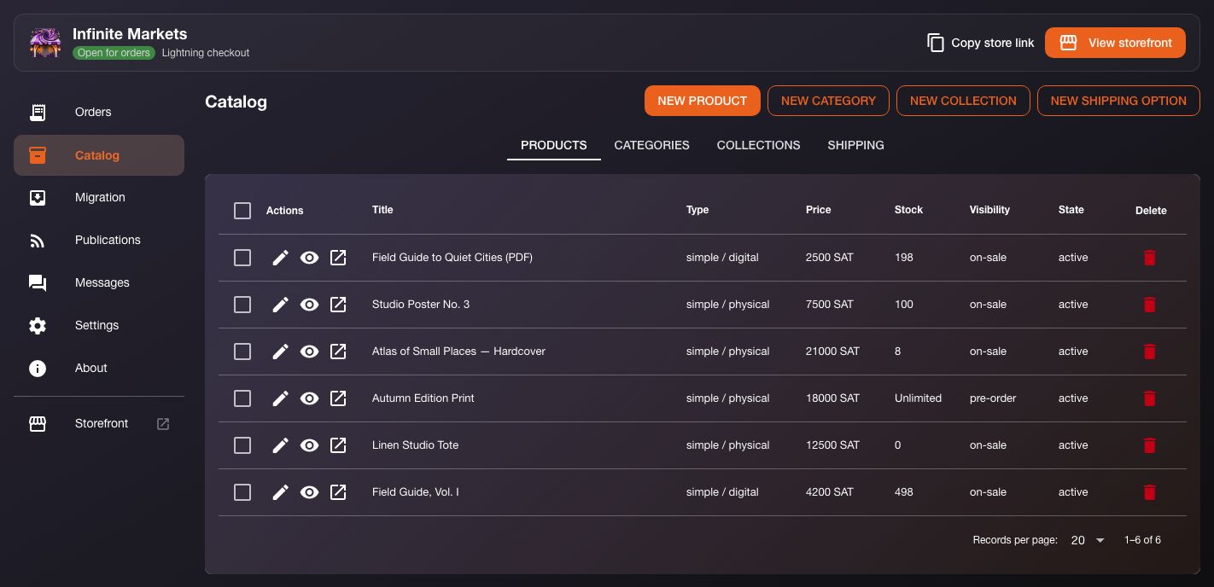Select the Products tab
The height and width of the screenshot is (587, 1214).
[553, 145]
